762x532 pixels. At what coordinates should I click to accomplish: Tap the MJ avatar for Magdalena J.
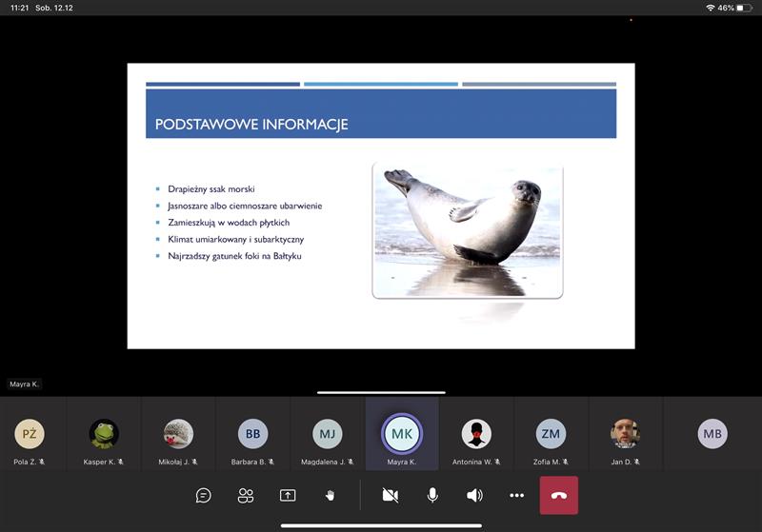[327, 434]
